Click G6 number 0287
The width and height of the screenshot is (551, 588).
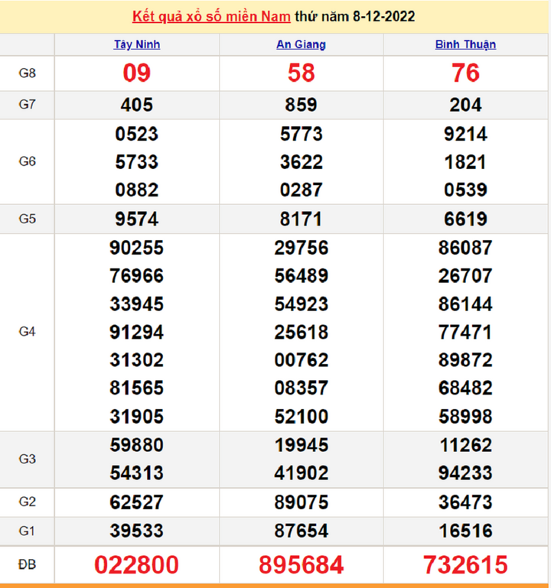[x=301, y=190]
